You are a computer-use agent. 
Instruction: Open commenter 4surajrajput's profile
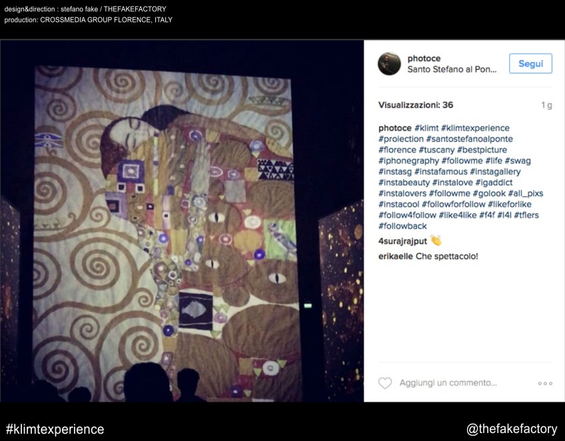coord(402,241)
